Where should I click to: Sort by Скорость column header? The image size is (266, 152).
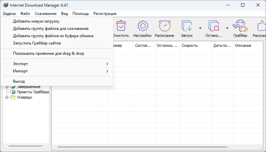coord(195,45)
